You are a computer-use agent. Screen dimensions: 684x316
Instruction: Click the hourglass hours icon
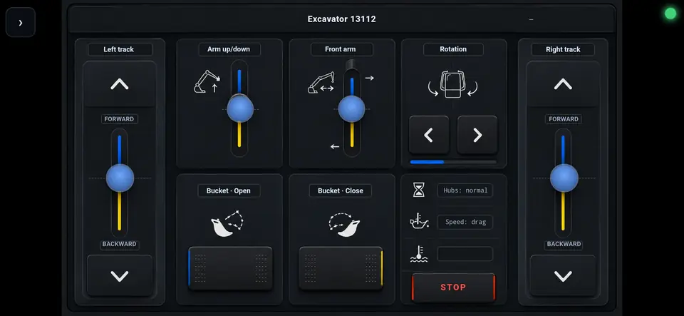click(x=418, y=190)
